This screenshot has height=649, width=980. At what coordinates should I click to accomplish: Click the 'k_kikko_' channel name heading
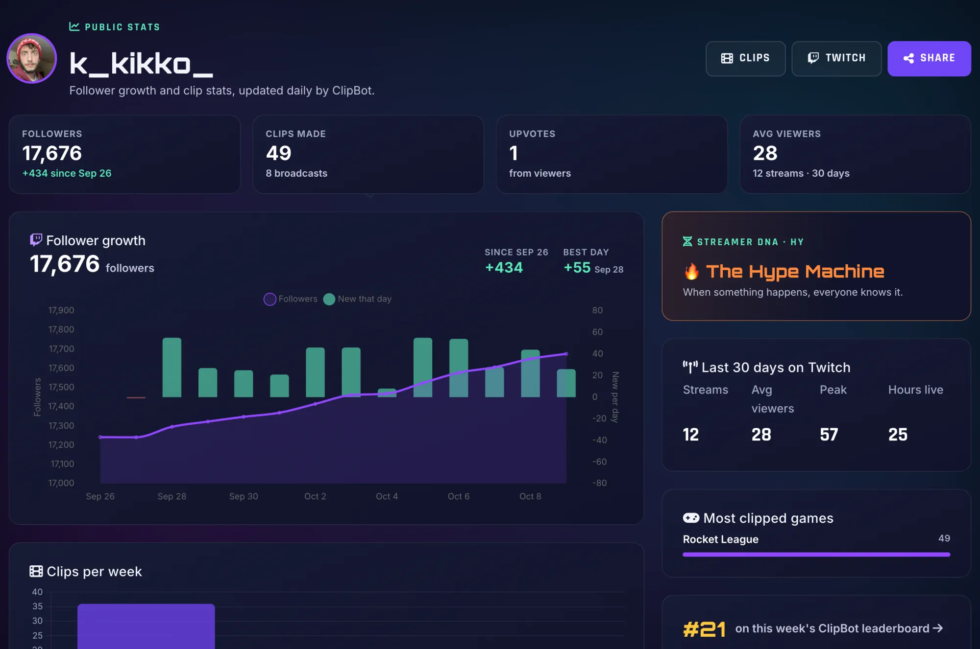point(141,64)
